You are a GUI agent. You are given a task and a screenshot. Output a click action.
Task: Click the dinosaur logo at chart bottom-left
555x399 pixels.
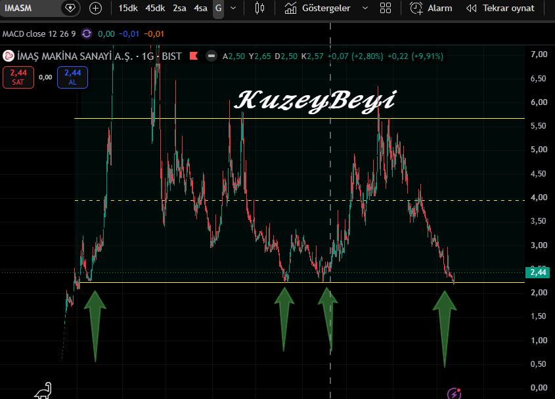pos(43,390)
